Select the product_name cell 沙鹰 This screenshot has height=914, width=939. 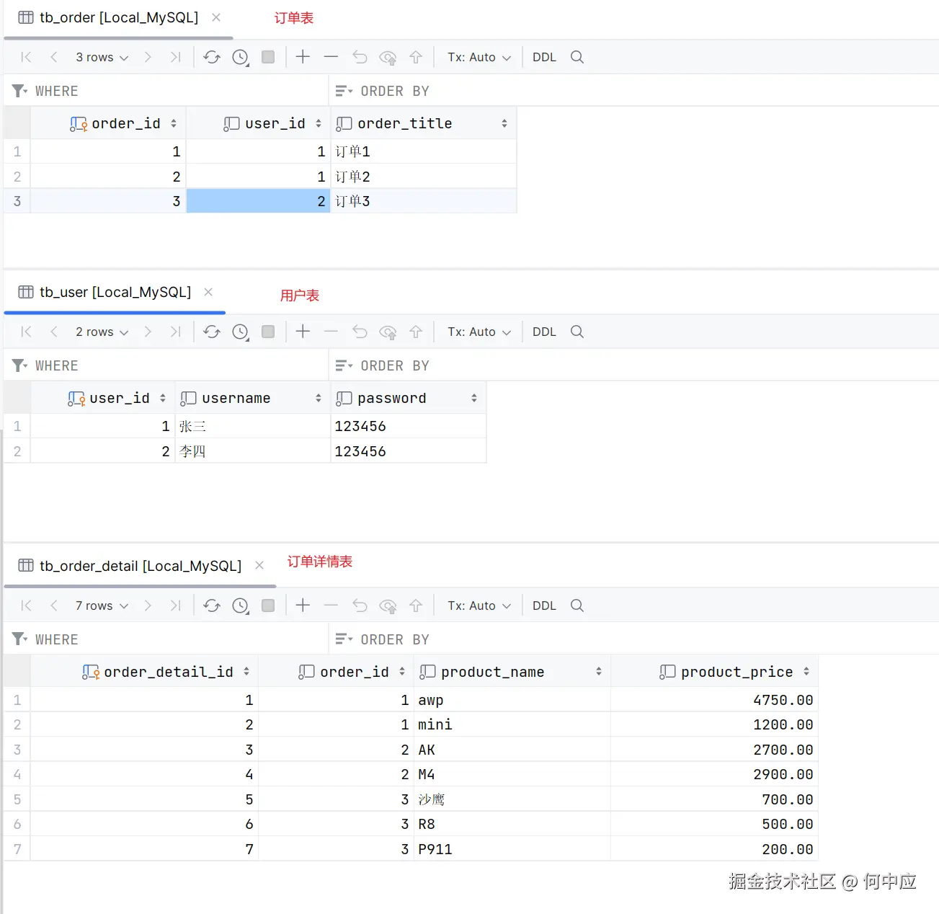point(512,799)
